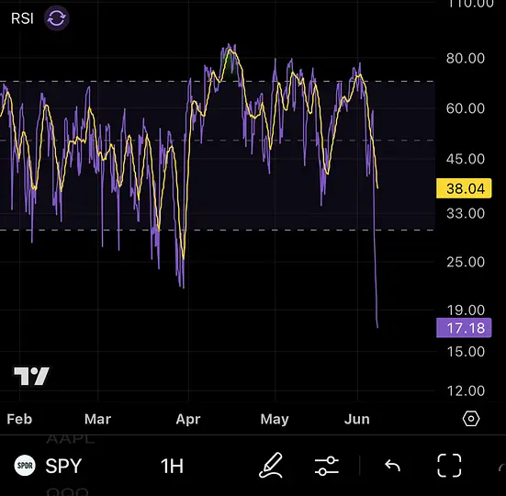Tap the Jun label on time axis
The width and height of the screenshot is (506, 496).
tap(357, 419)
